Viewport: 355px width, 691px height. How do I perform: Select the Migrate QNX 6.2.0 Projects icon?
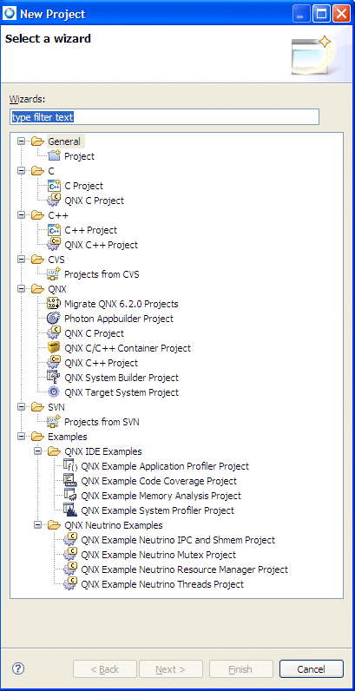(54, 304)
